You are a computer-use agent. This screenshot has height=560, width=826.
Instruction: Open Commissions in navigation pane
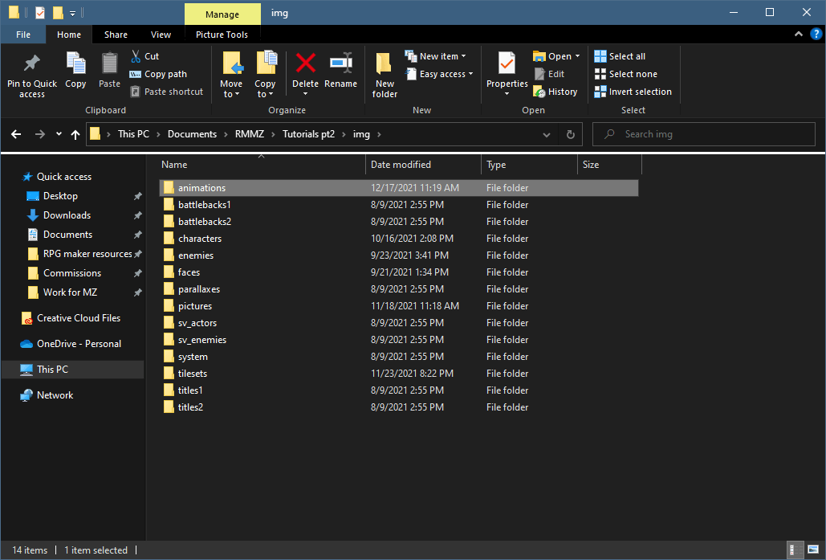72,273
